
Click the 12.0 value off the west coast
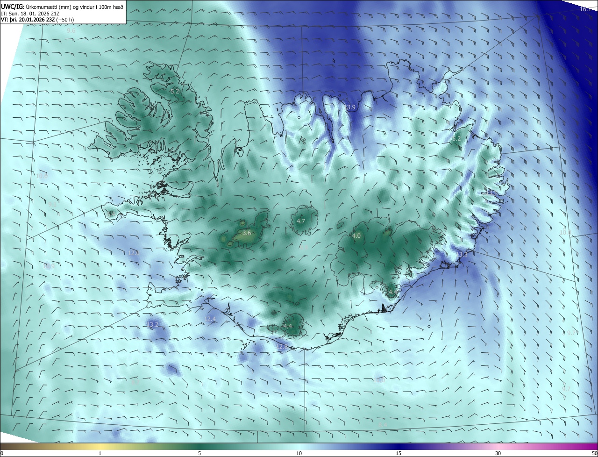134,253
